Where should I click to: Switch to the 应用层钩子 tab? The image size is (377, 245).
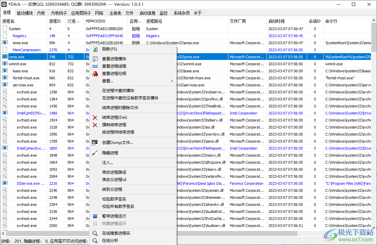pos(81,13)
